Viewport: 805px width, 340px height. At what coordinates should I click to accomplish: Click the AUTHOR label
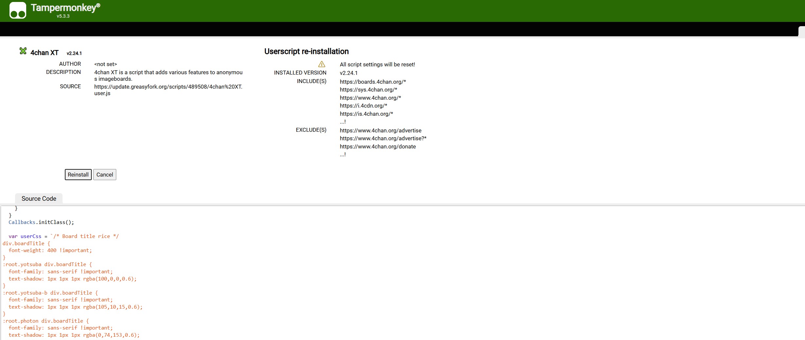(70, 64)
